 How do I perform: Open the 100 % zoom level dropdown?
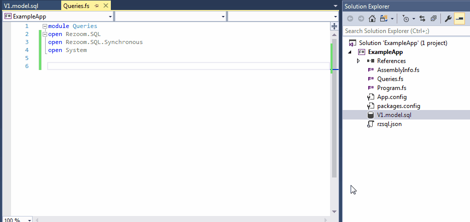coord(30,220)
